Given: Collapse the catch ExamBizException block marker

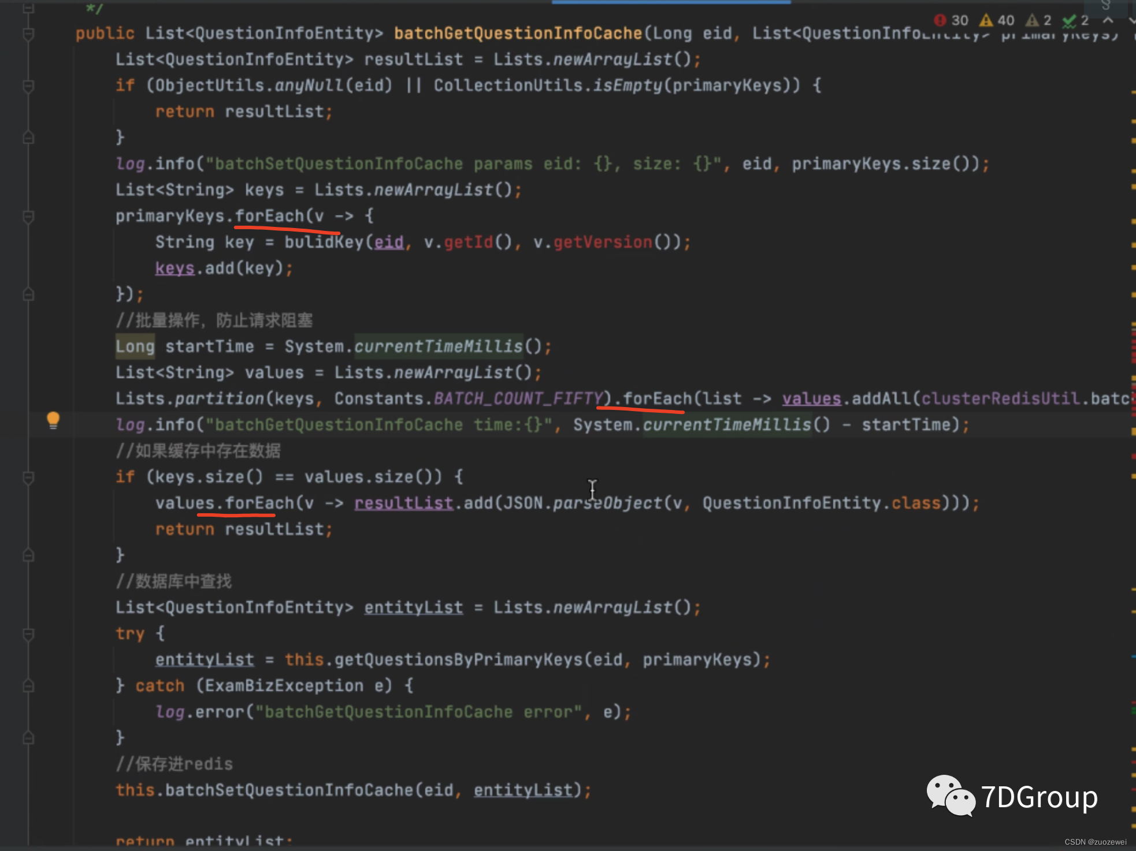Looking at the screenshot, I should point(28,686).
